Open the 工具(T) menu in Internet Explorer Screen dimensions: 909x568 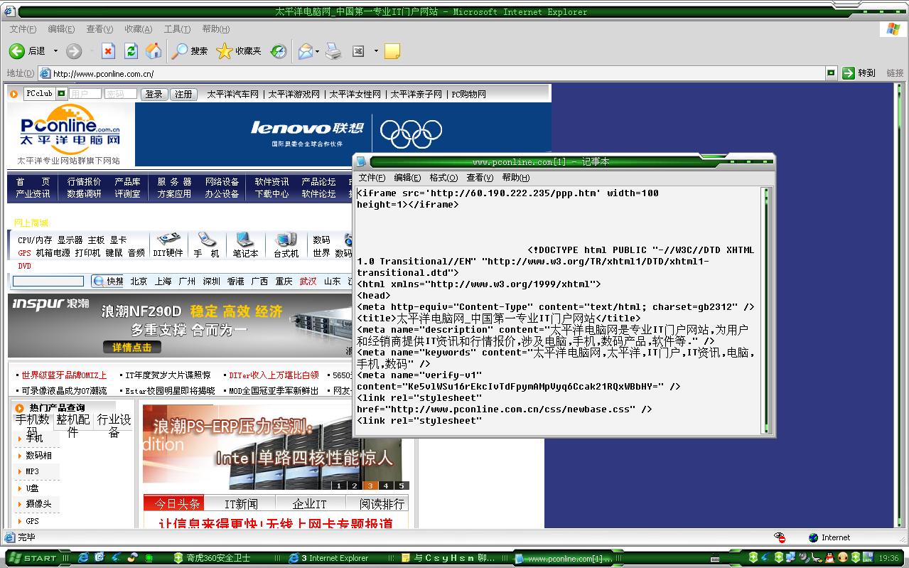coord(177,29)
